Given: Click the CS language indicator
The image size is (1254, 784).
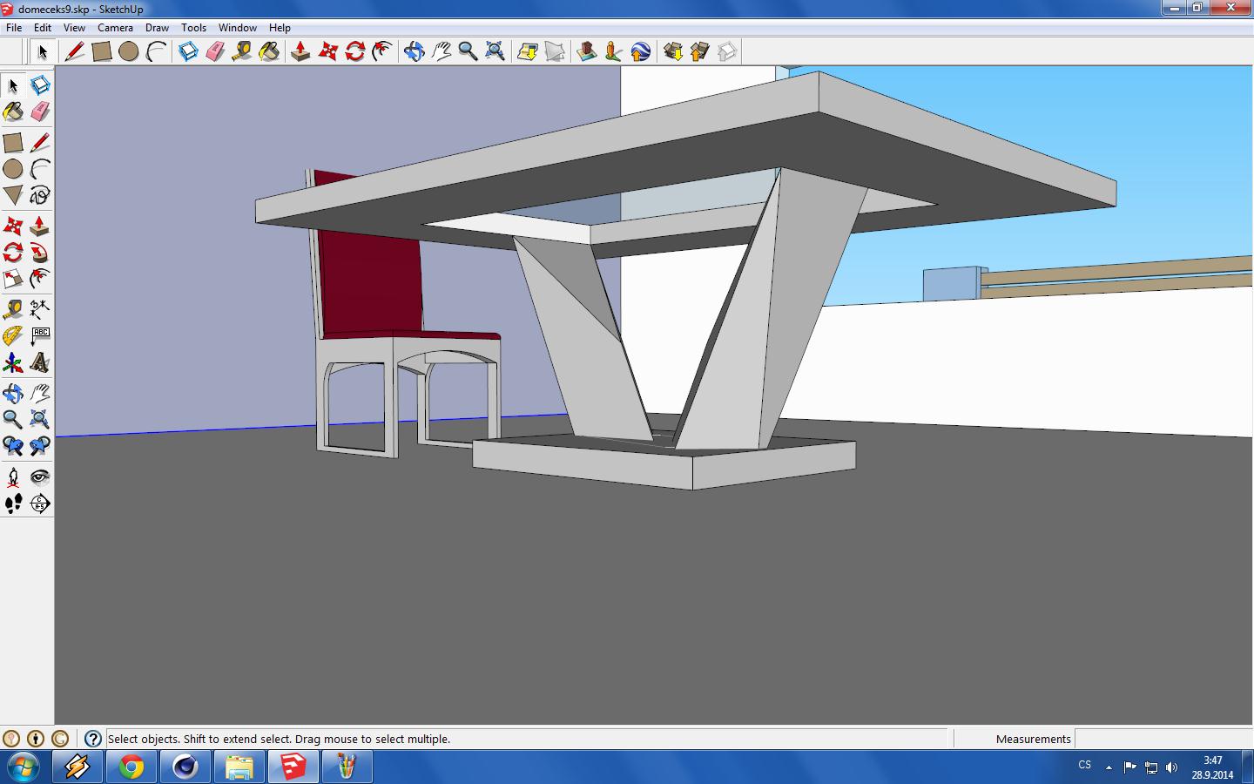Looking at the screenshot, I should (1084, 766).
